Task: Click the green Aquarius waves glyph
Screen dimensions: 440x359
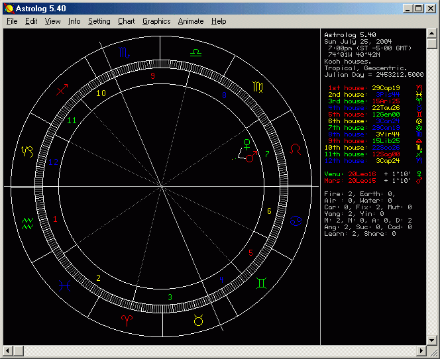Action: tap(28, 222)
